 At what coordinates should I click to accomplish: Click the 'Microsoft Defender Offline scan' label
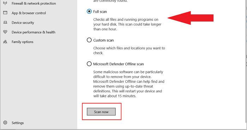[119, 64]
